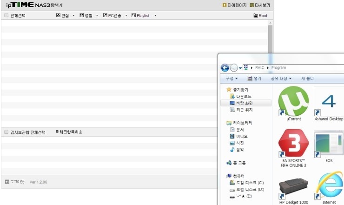Click the Explorer back arrow button
The width and height of the screenshot is (344, 205).
coord(225,68)
